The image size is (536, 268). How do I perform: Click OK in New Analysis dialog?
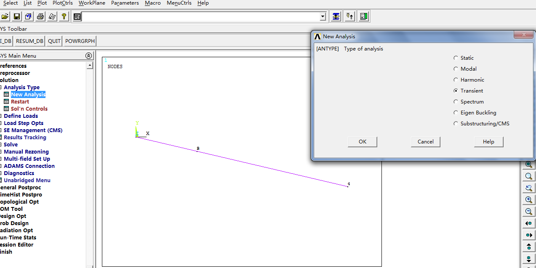tap(363, 142)
